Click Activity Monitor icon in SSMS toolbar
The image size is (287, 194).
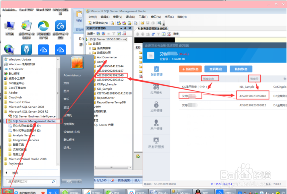(159, 23)
